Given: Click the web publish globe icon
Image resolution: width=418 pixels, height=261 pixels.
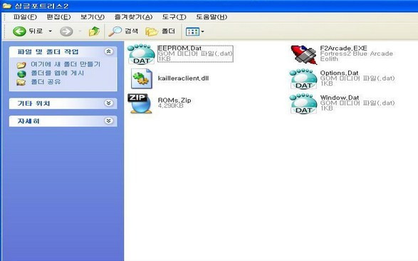Looking at the screenshot, I should (x=21, y=73).
